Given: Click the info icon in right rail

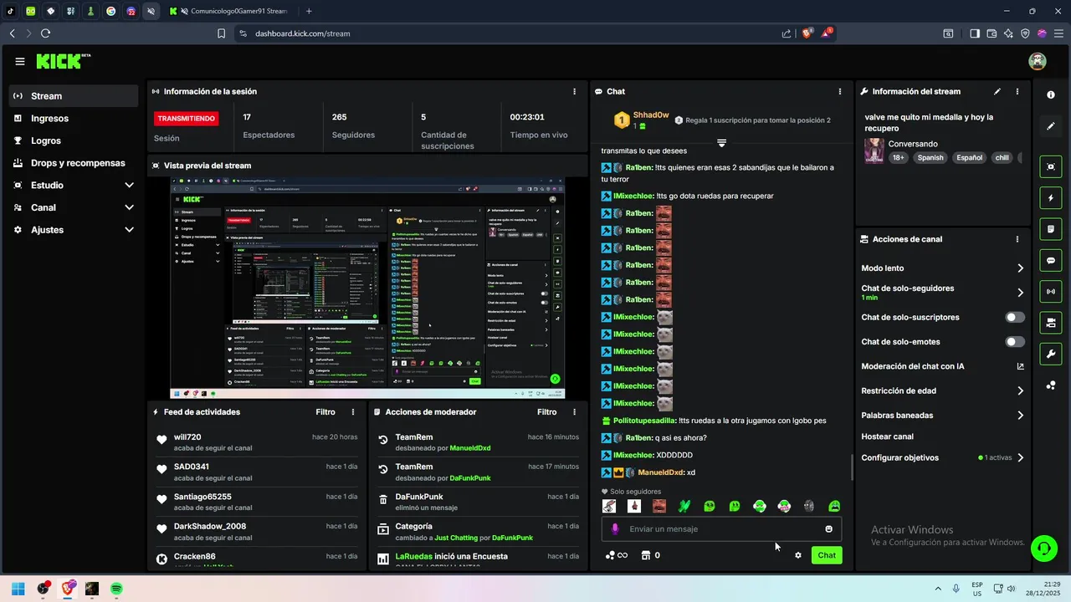Looking at the screenshot, I should pyautogui.click(x=1051, y=94).
